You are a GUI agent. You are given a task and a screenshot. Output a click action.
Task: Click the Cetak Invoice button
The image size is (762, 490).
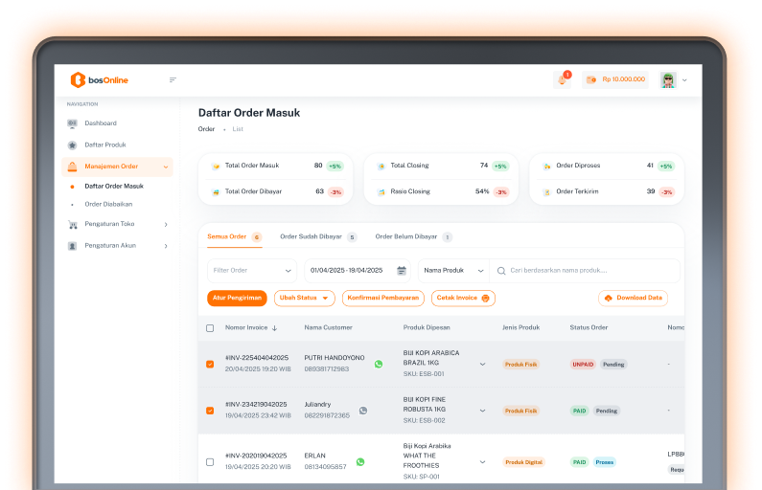(x=463, y=298)
